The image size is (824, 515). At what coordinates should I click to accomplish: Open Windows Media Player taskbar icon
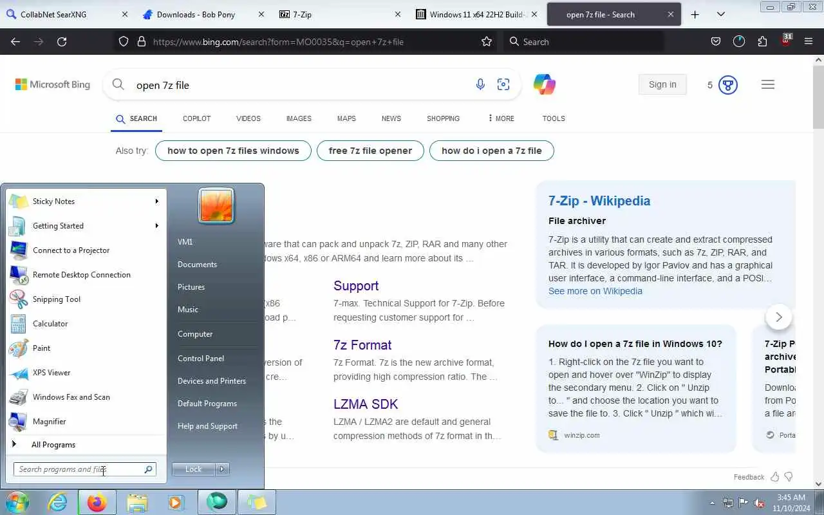pyautogui.click(x=175, y=502)
